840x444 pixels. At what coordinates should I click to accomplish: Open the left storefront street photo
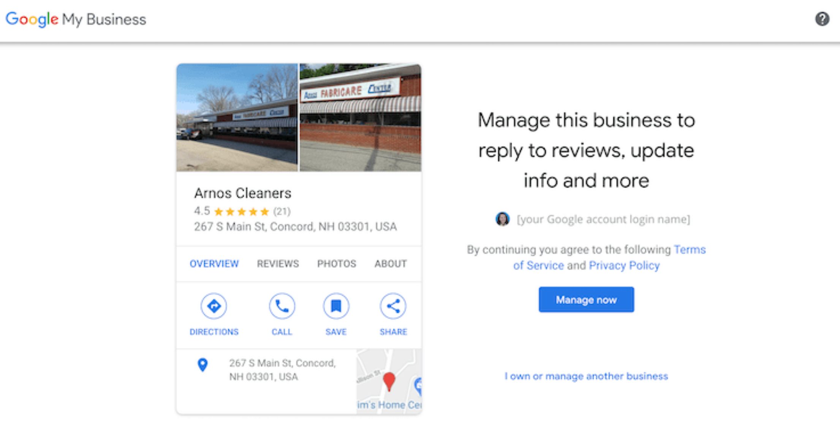coord(237,118)
